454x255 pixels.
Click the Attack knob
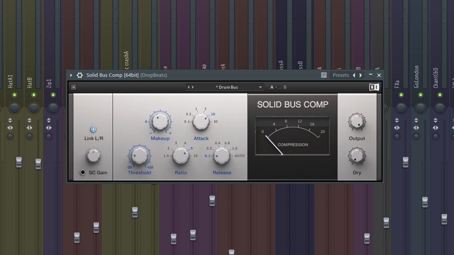[x=201, y=122]
